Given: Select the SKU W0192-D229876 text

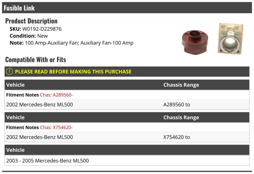Looking at the screenshot, I should pyautogui.click(x=36, y=29).
